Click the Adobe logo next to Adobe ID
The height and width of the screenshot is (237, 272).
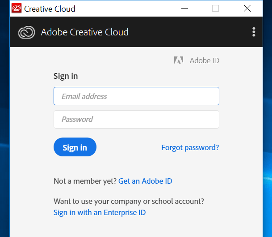tap(179, 60)
